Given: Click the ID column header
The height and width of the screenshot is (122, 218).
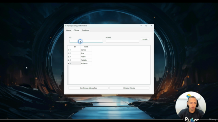Looking at the screenshot, I should click(x=75, y=47).
